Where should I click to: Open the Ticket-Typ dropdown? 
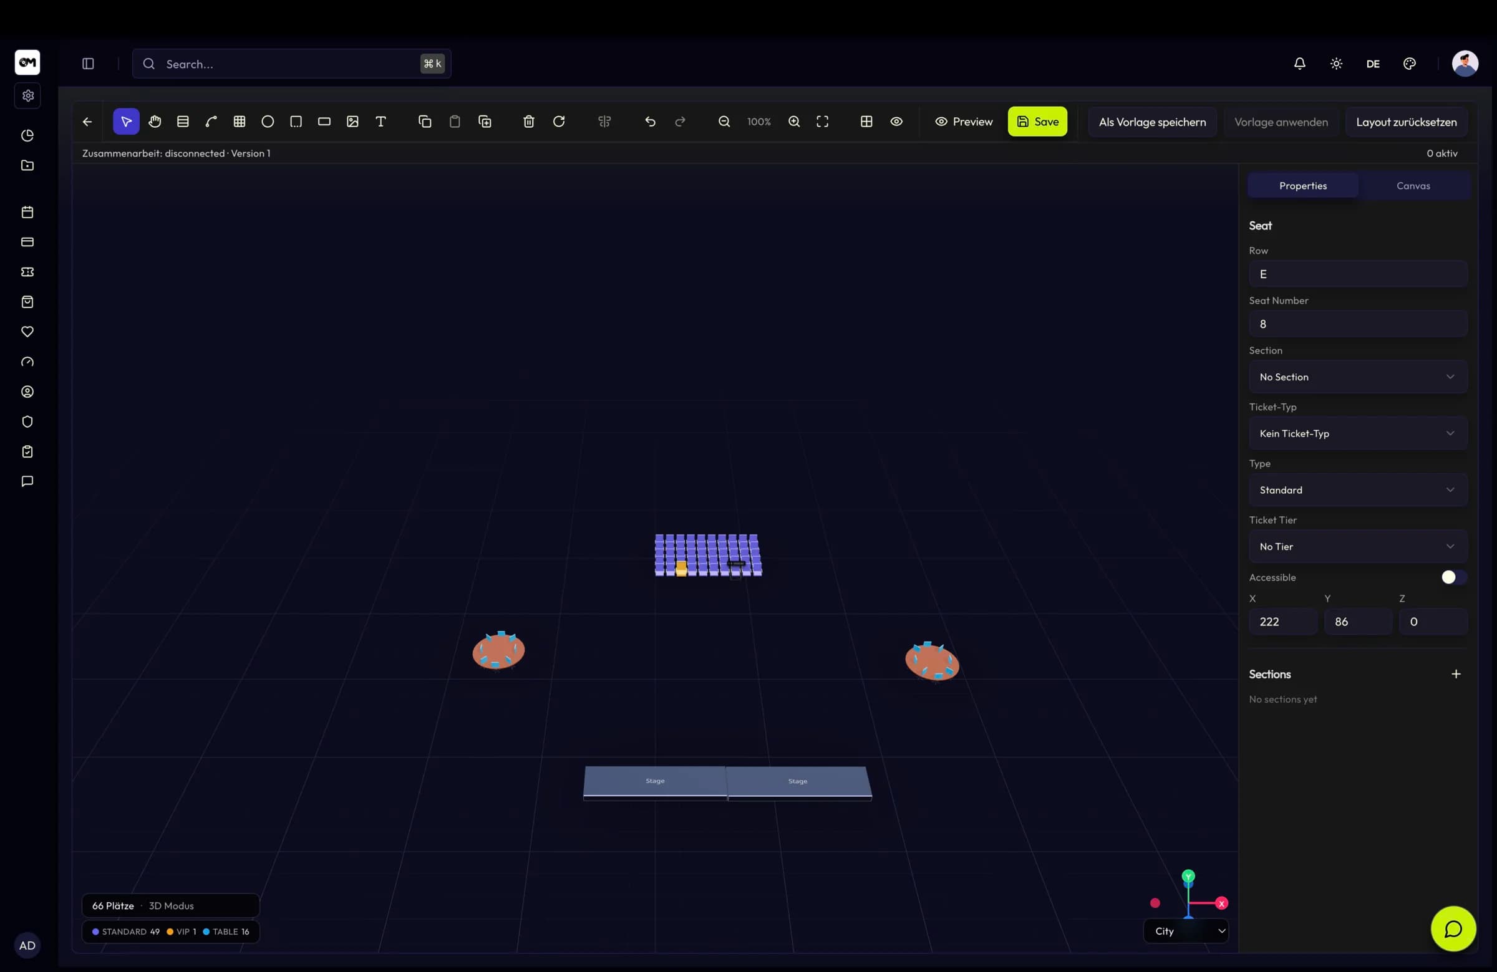click(x=1358, y=433)
